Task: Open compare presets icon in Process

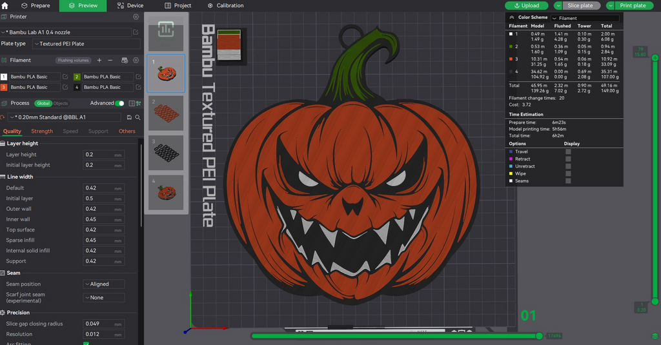Action: click(139, 103)
